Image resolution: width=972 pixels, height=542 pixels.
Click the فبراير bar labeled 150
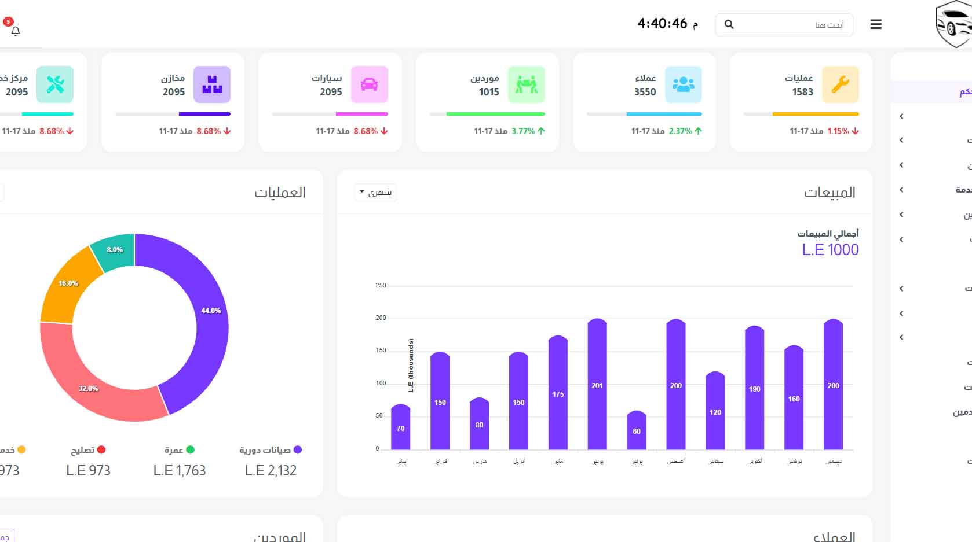[440, 401]
